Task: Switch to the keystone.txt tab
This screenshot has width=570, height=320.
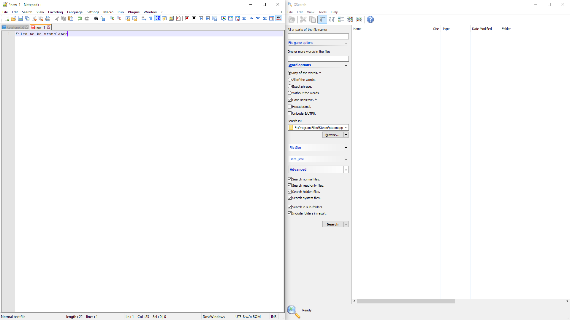Action: point(15,27)
